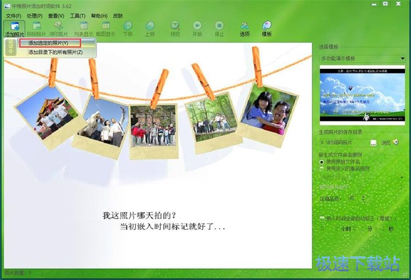Choose 添加选定的照片(Y) from dropdown menu
The width and height of the screenshot is (411, 280).
[49, 43]
